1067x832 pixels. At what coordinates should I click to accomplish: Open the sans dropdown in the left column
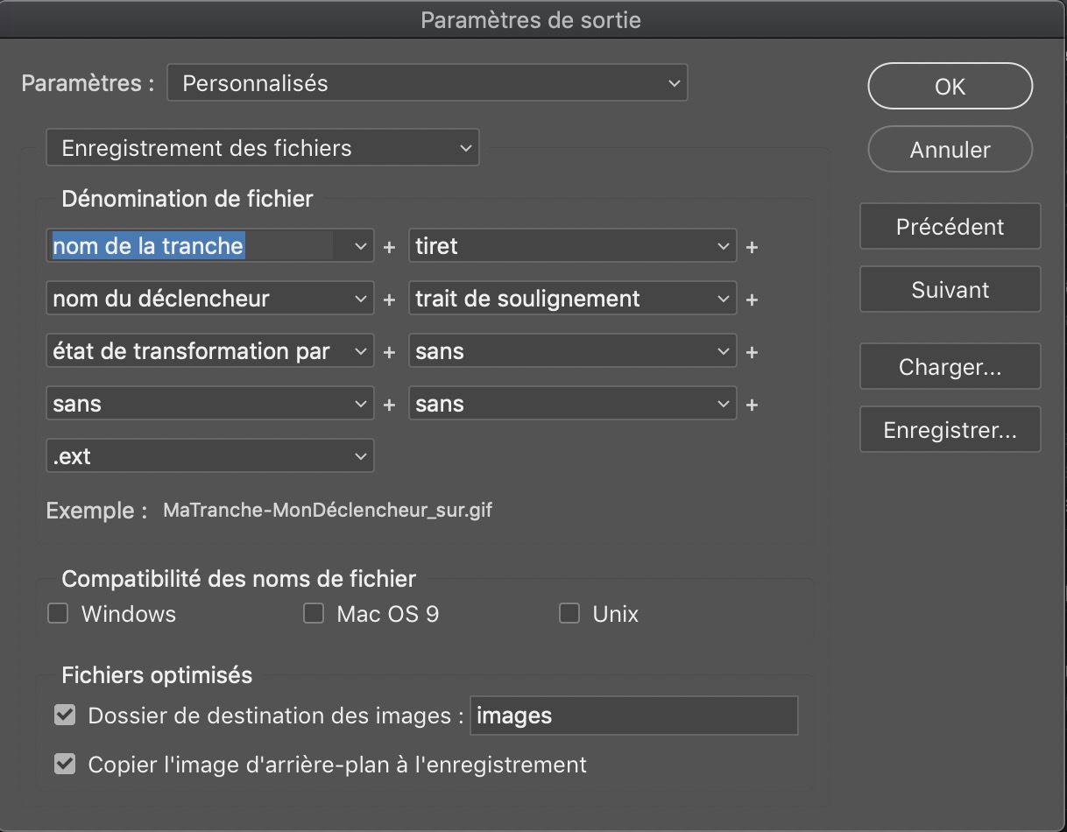click(x=208, y=403)
